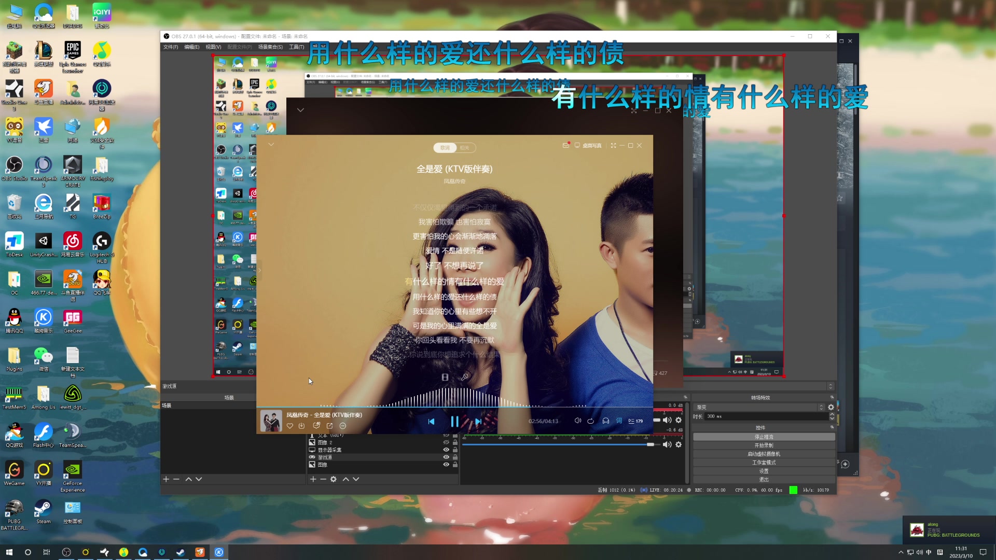Open OBS 场景集合(S) menu
The image size is (996, 560).
point(270,47)
